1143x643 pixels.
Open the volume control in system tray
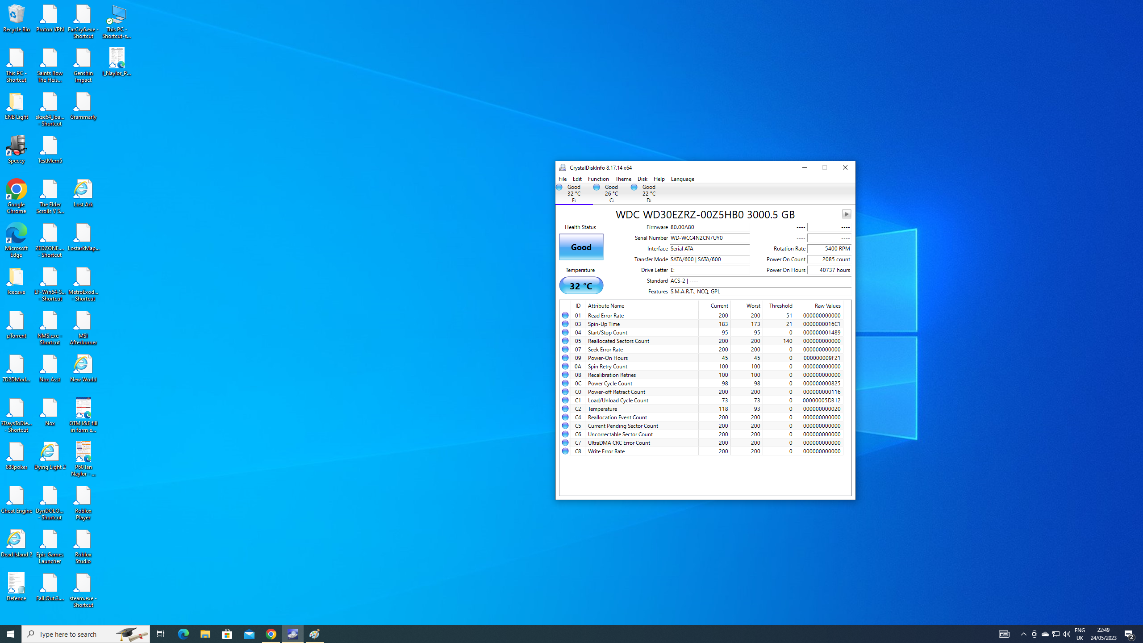1067,634
